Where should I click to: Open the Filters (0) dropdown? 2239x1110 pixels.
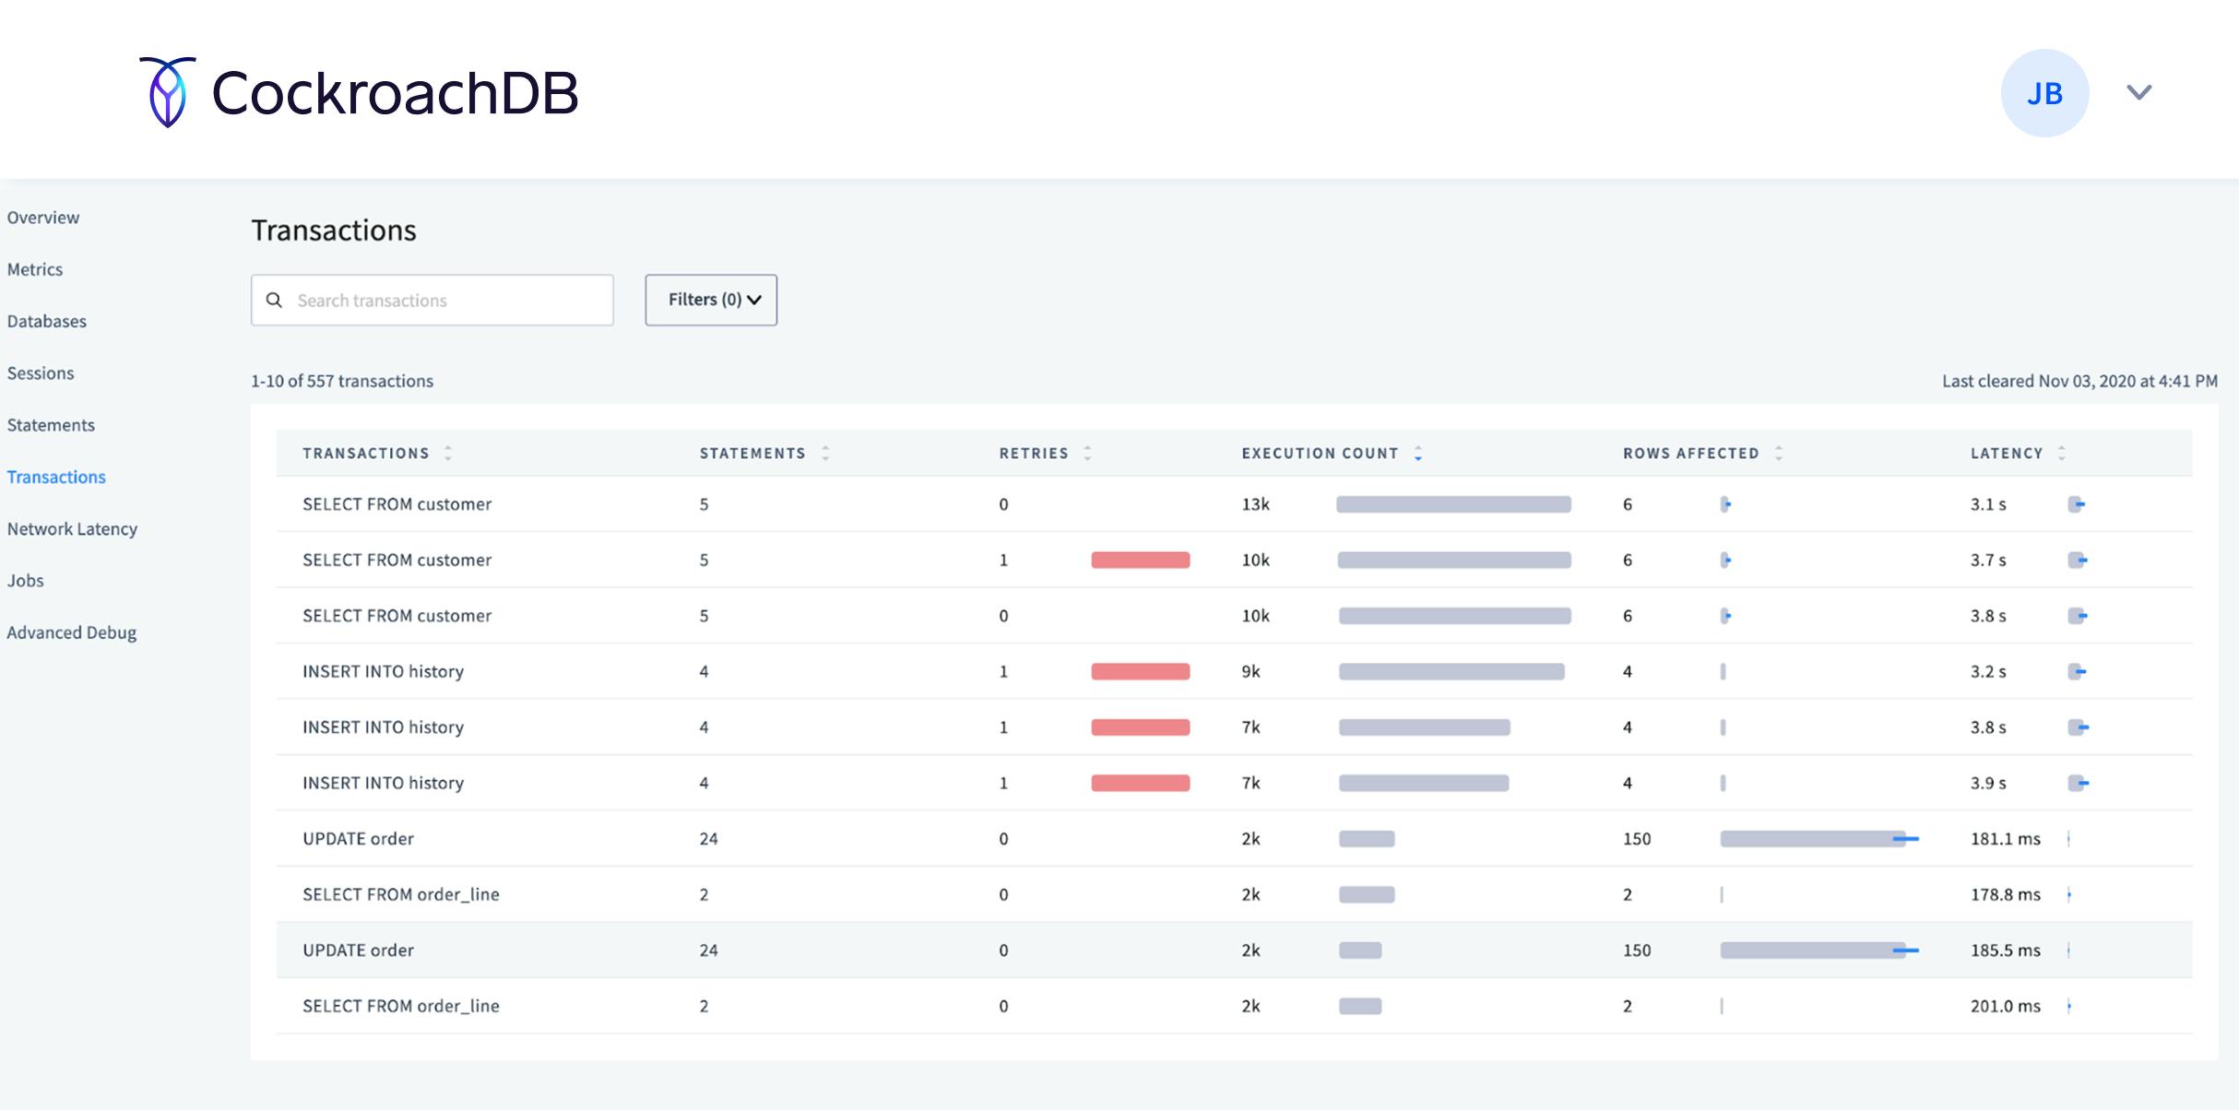coord(711,300)
